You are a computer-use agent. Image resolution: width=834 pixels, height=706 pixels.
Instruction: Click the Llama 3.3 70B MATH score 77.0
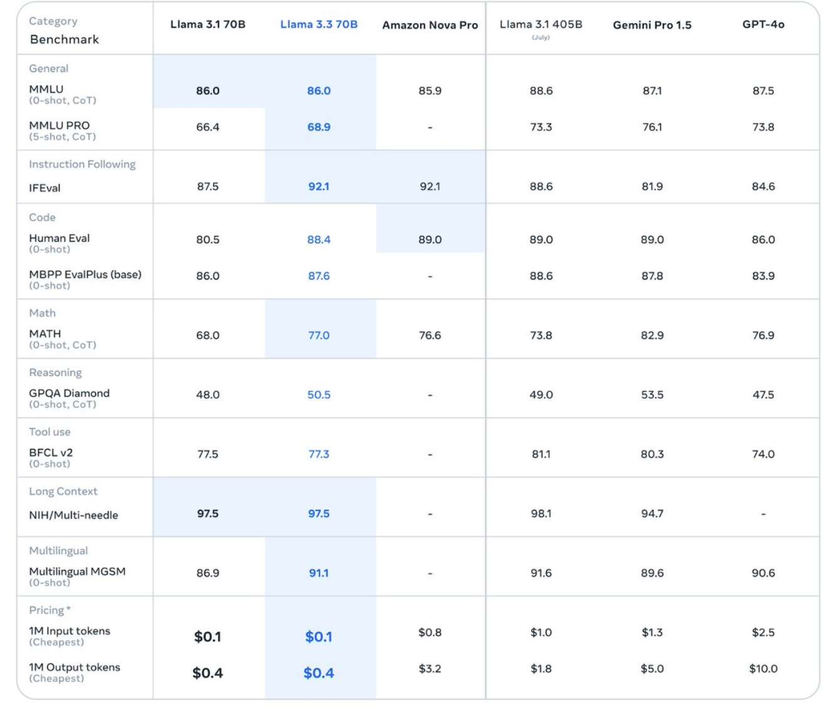click(x=319, y=335)
